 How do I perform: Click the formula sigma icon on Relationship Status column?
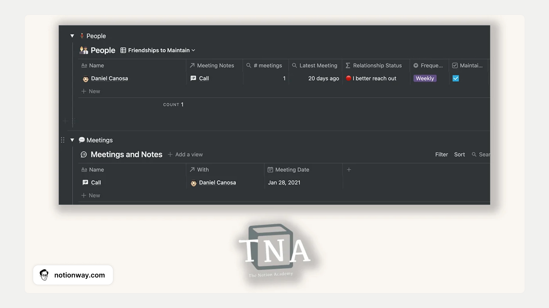click(x=348, y=65)
